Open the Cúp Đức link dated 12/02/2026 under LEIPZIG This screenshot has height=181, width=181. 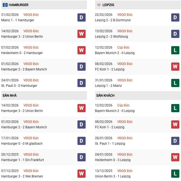click(124, 48)
